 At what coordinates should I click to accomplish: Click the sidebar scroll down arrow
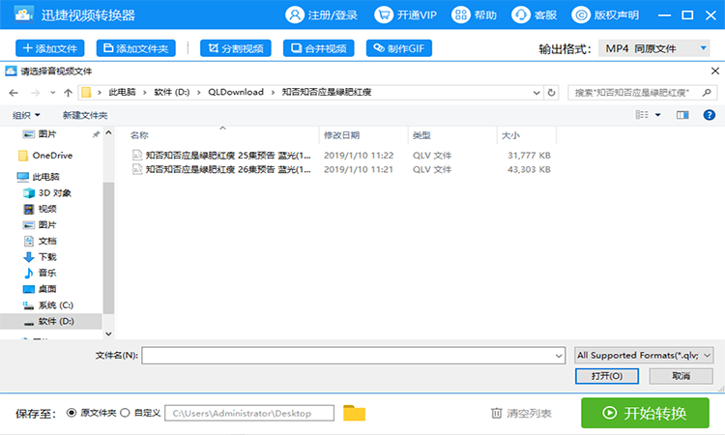108,333
